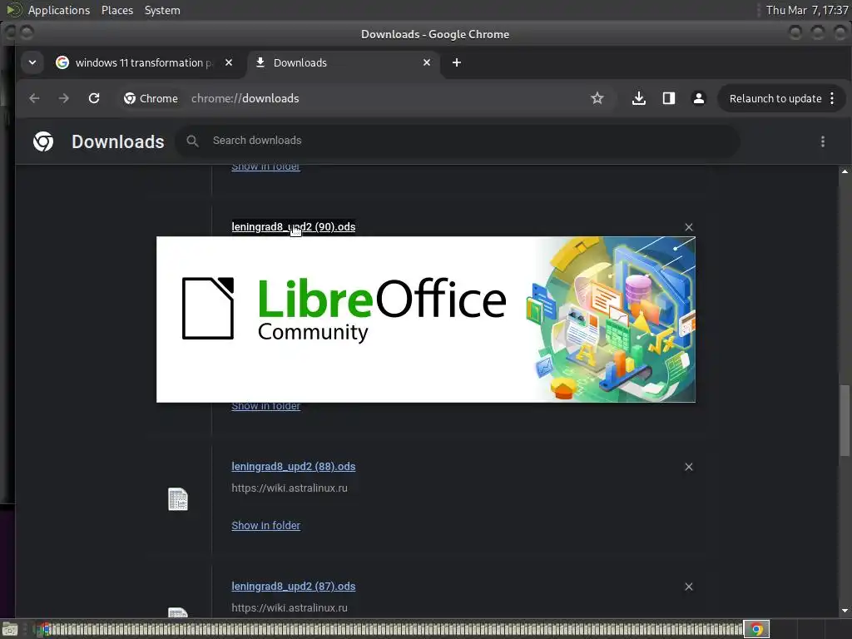This screenshot has width=852, height=639.
Task: Open the System menu
Action: coord(162,10)
